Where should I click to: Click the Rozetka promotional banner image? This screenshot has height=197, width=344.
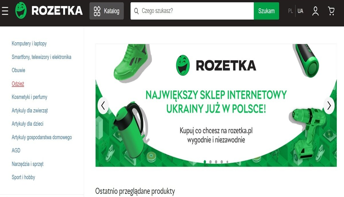216,105
